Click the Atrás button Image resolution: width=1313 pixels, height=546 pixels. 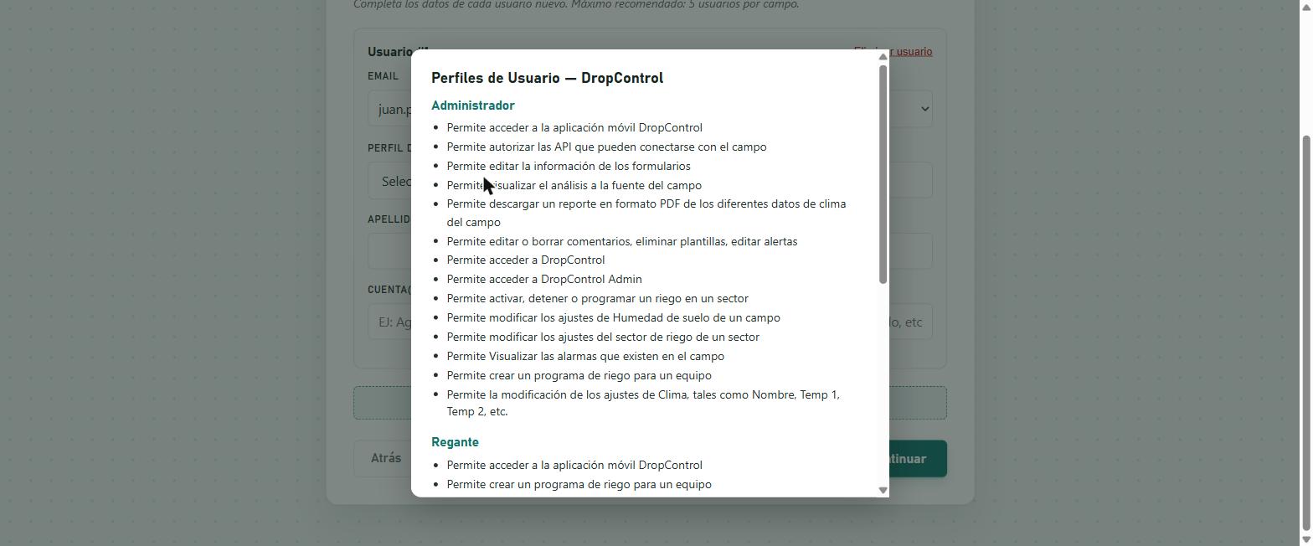(x=386, y=458)
